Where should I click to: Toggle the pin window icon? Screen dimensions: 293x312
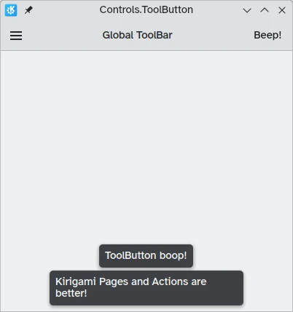tap(28, 10)
